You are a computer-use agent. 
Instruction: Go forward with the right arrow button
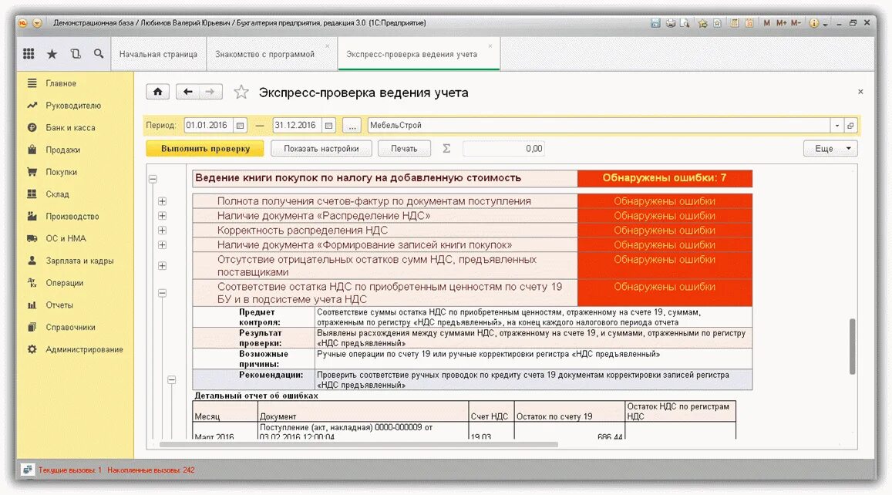[x=210, y=92]
